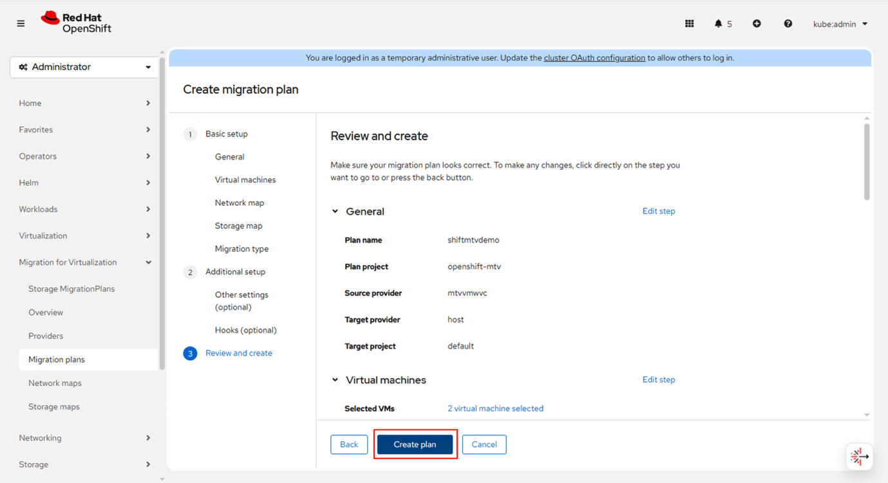
Task: Go to Migration type wizard substep
Action: coord(241,249)
